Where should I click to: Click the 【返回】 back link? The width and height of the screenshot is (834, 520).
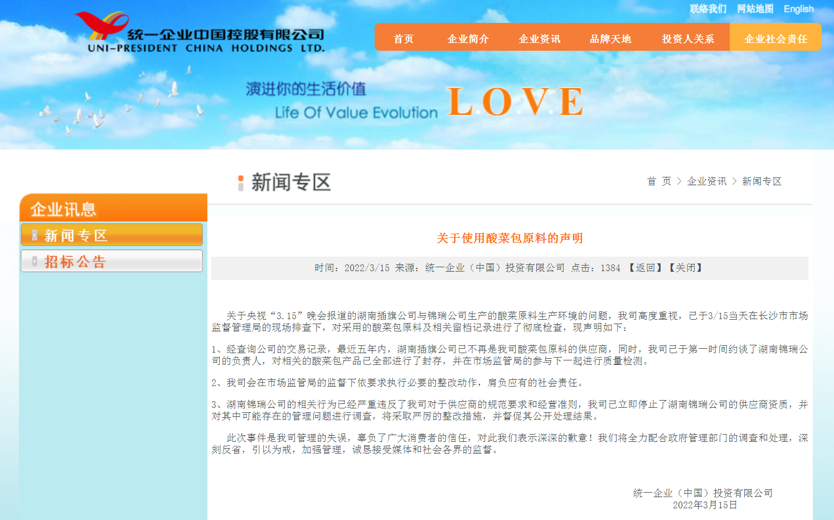tap(646, 268)
